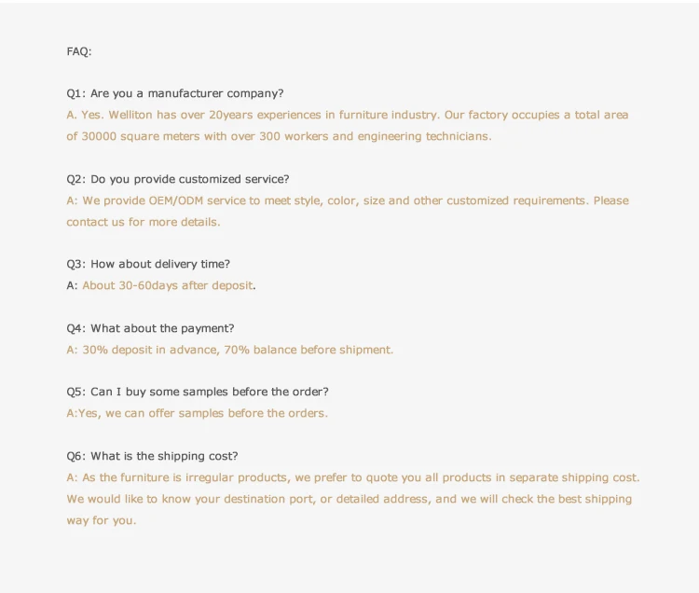Click the answer mentioning Welliton 20years experiences
The image size is (699, 593).
(348, 115)
